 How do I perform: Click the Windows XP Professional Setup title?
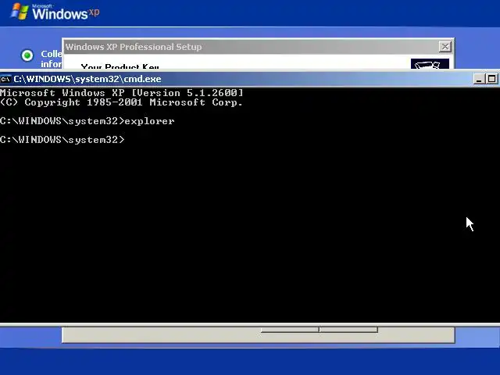(x=134, y=47)
